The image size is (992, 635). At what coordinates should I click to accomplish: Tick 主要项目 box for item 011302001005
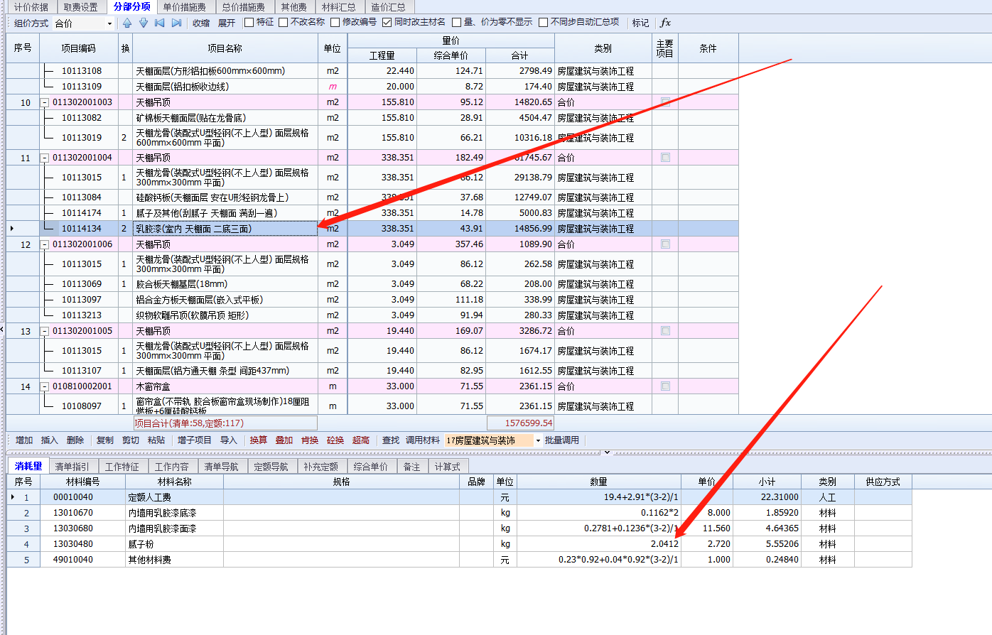point(665,331)
